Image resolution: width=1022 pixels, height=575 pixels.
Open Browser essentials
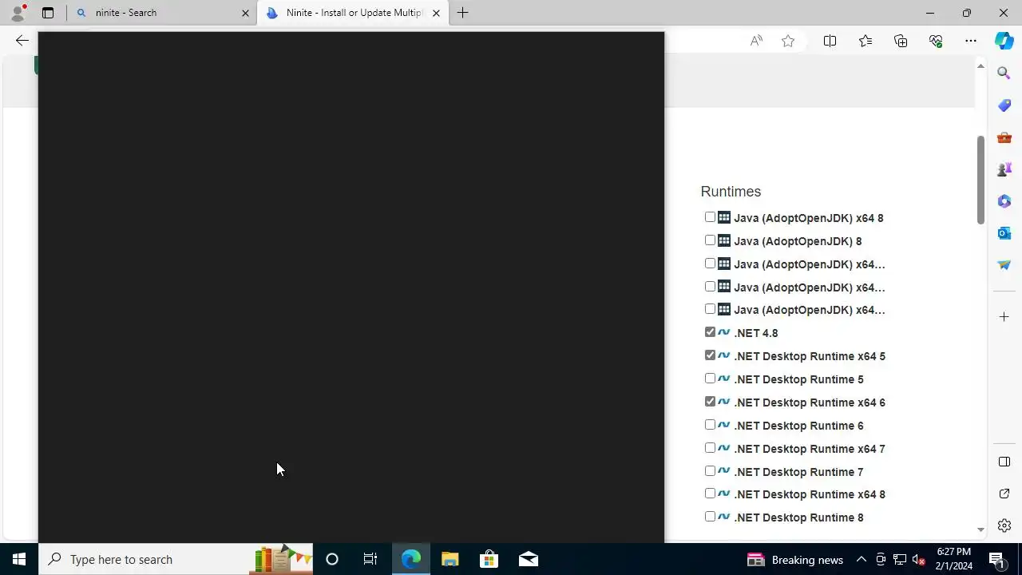click(936, 41)
